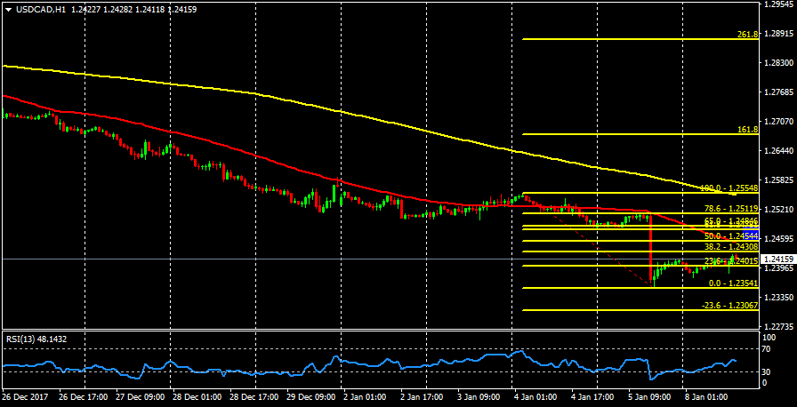Click the 1.28300 price scale value

(779, 63)
